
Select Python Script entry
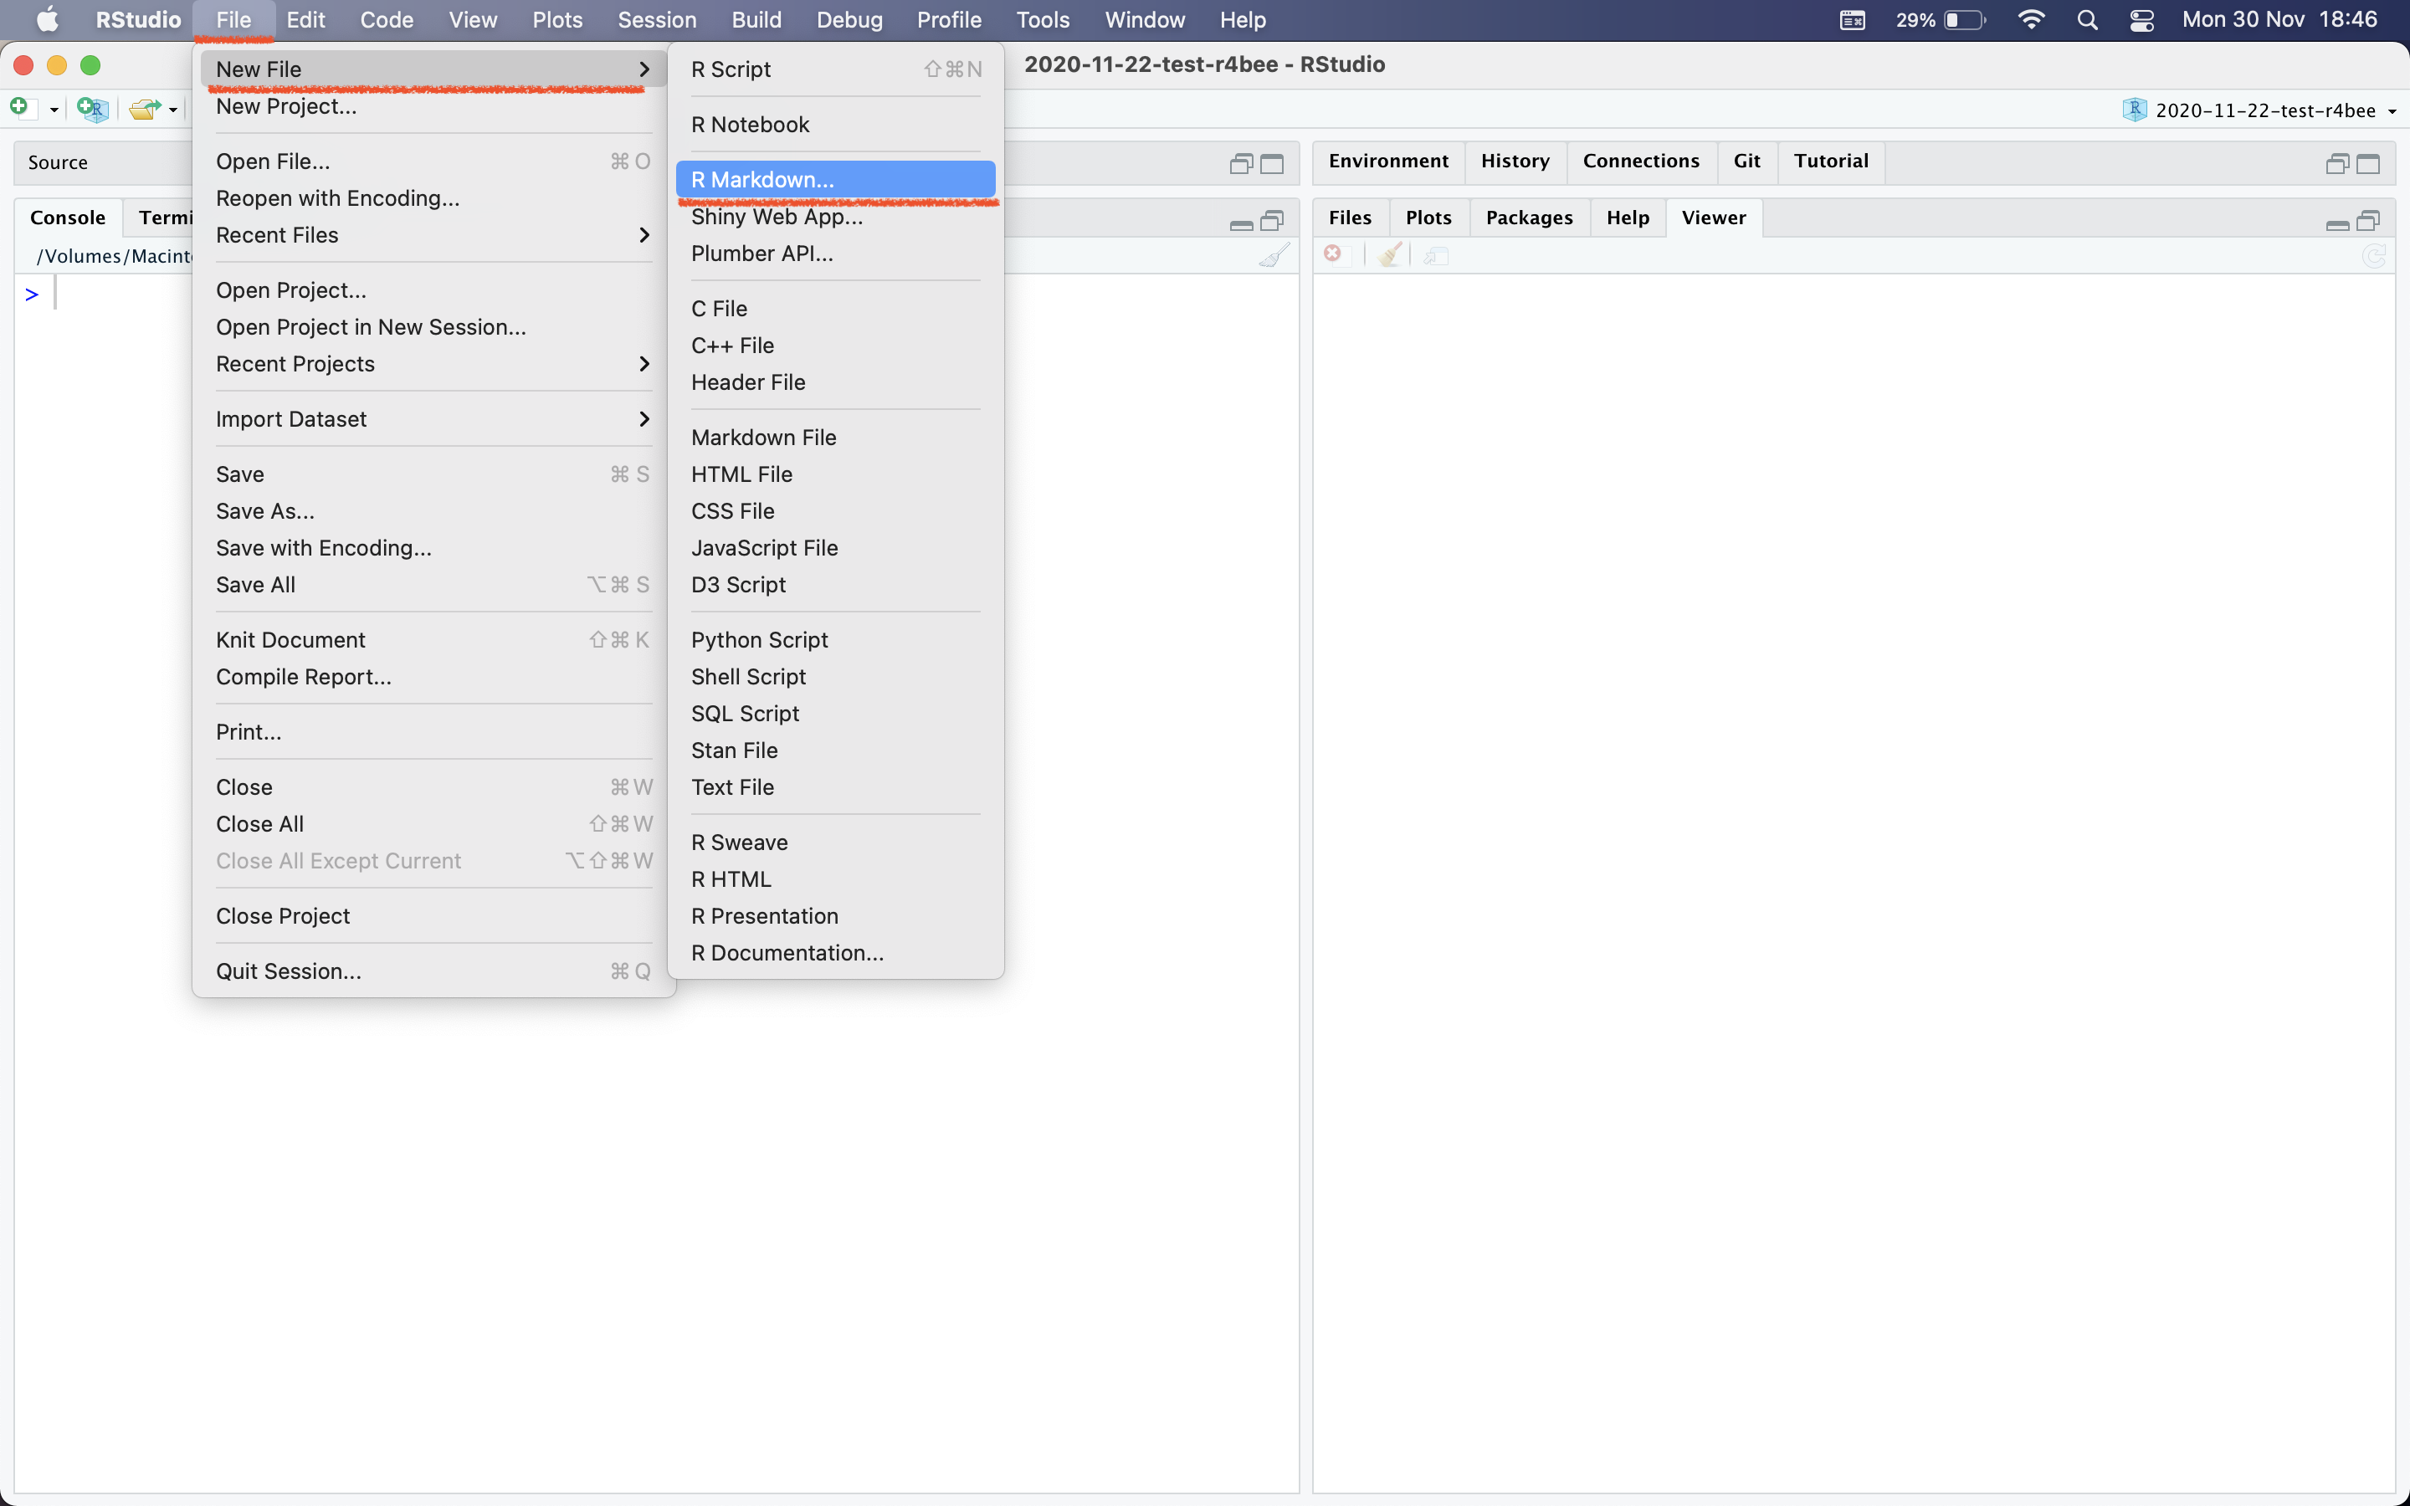point(834,639)
